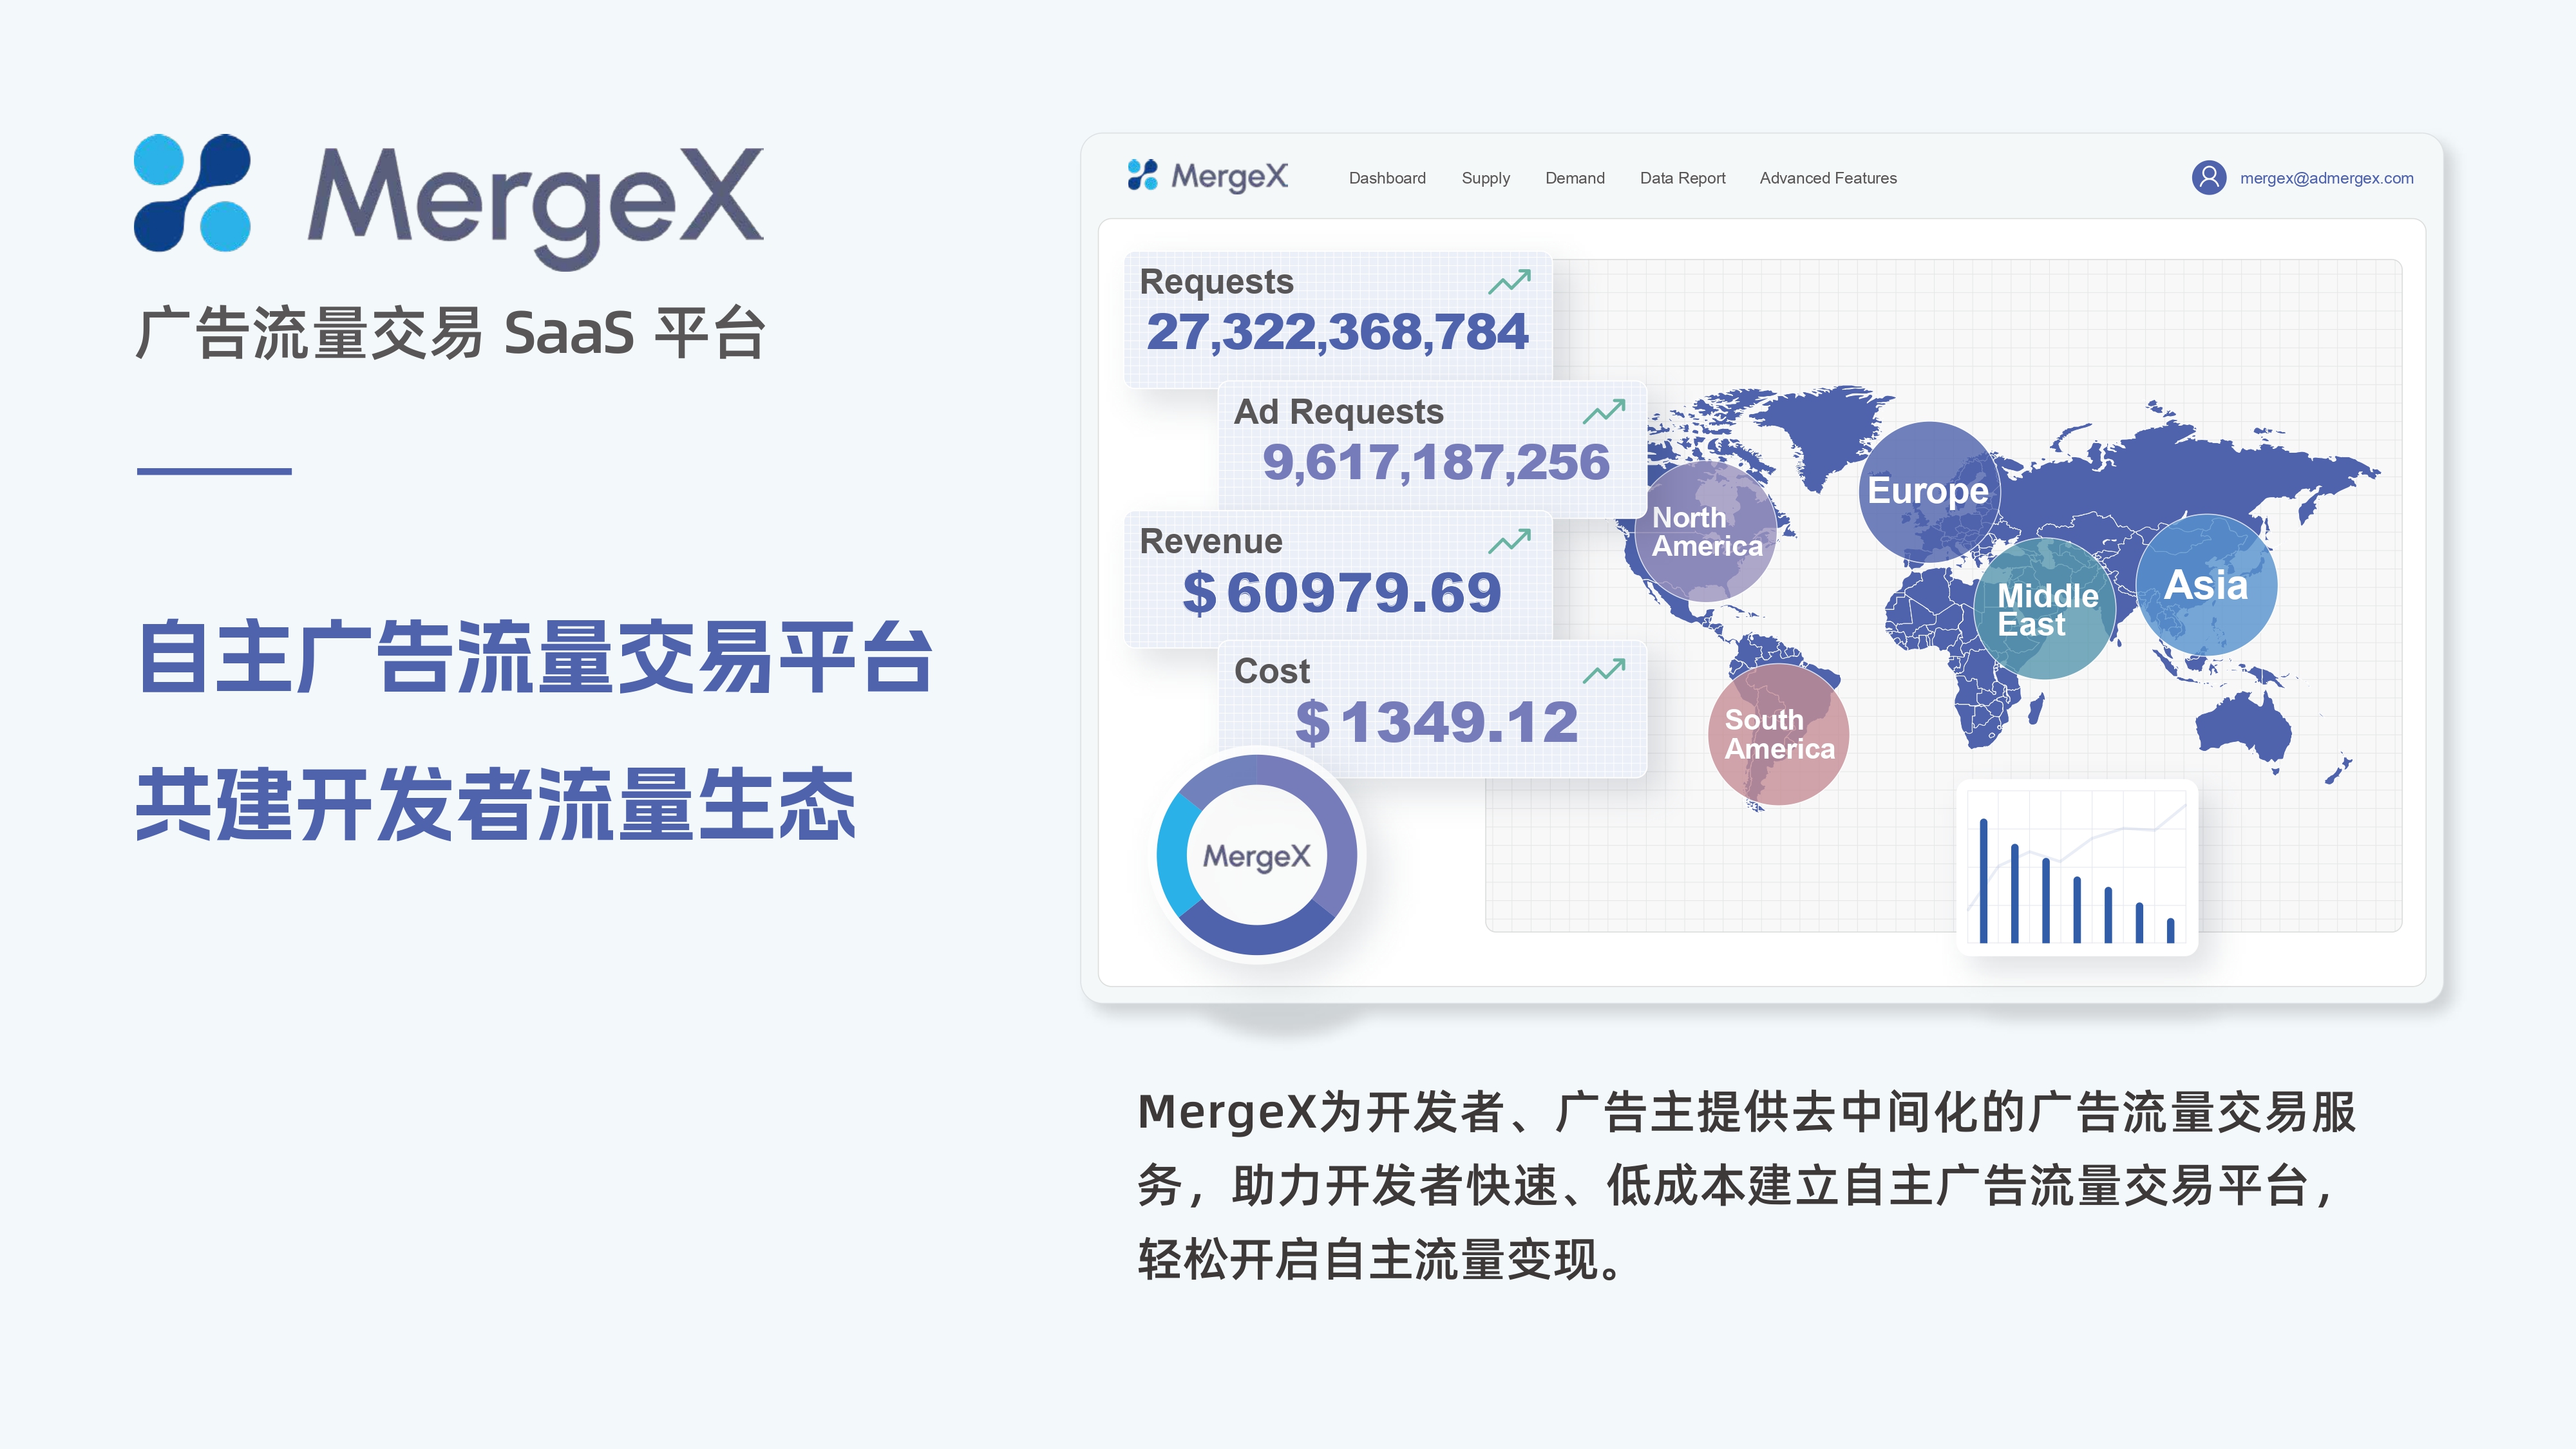Click the trend arrow beside Ad Requests

click(1605, 411)
